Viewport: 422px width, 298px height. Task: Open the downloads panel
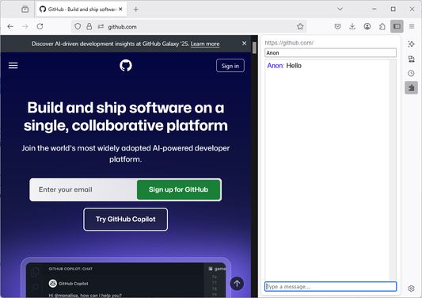pos(352,26)
